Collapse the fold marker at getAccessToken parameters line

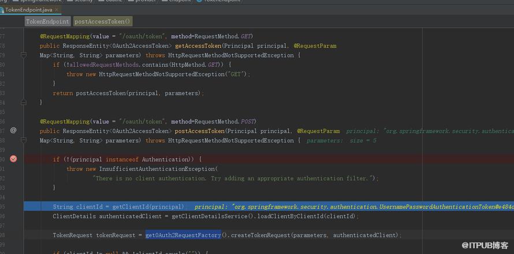click(24, 55)
